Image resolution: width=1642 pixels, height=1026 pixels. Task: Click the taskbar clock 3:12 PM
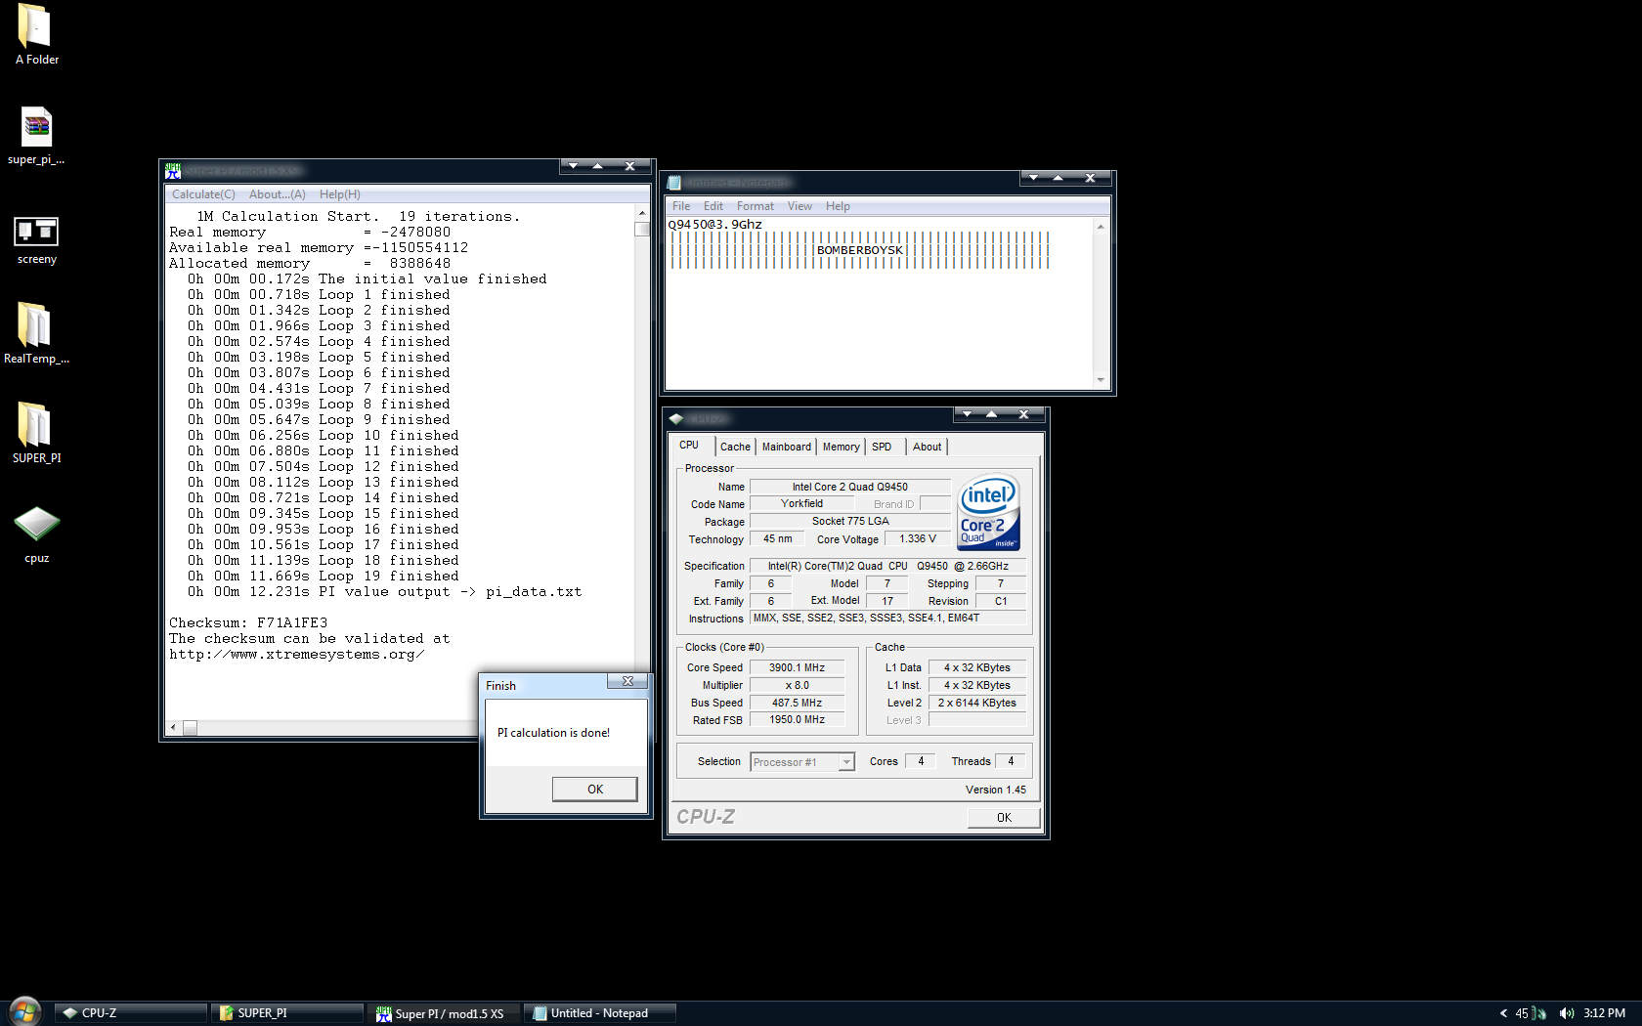1604,1013
